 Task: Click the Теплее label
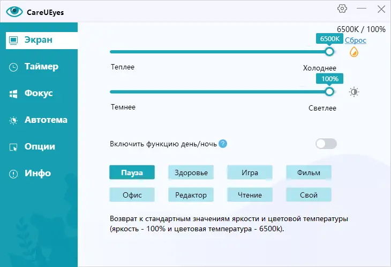pyautogui.click(x=123, y=67)
